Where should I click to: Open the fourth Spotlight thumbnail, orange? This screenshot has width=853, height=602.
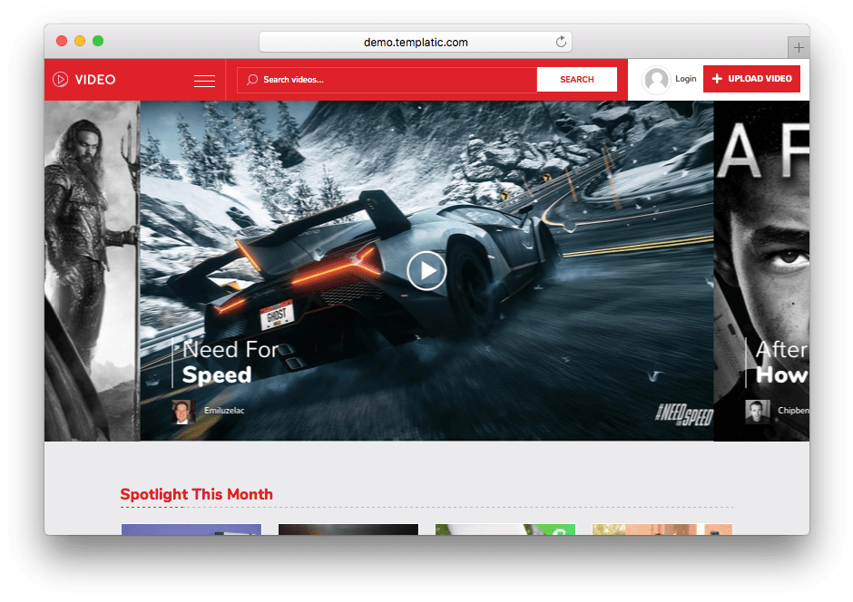(x=662, y=529)
